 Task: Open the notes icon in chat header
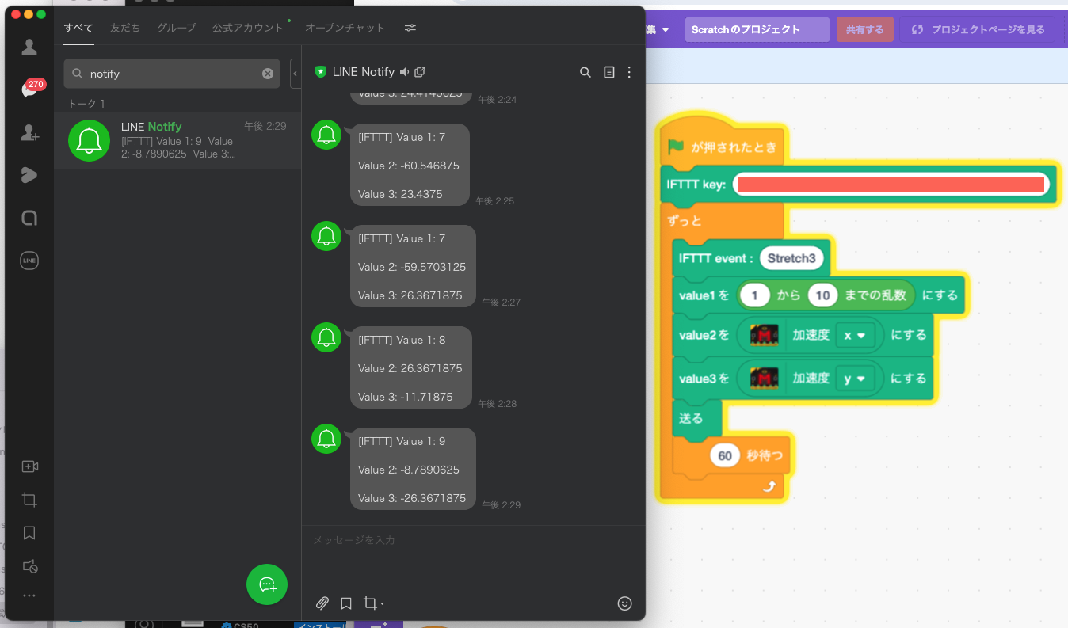(609, 72)
